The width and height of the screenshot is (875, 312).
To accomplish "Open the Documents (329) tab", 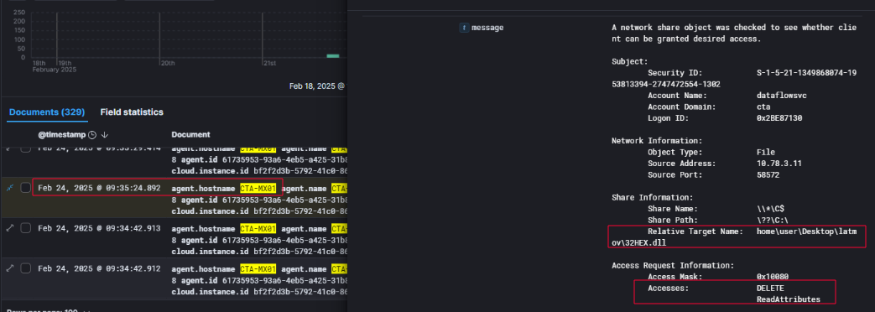I will pos(47,112).
